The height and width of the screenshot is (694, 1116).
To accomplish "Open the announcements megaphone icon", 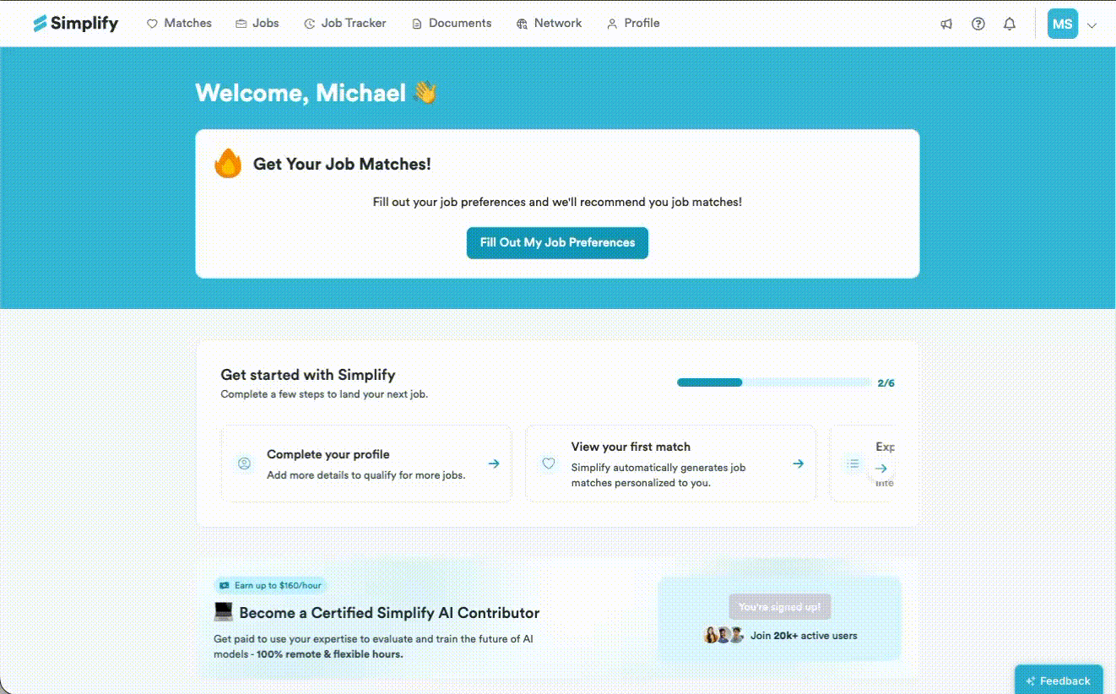I will 946,24.
